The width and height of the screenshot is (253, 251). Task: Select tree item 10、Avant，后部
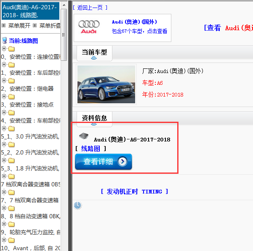click(x=31, y=248)
